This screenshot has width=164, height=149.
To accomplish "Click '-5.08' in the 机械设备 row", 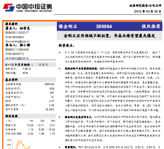I will pos(41,129).
